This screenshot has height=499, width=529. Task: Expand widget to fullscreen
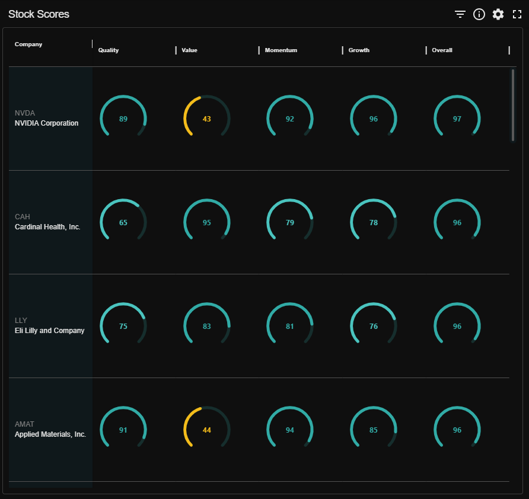(517, 14)
